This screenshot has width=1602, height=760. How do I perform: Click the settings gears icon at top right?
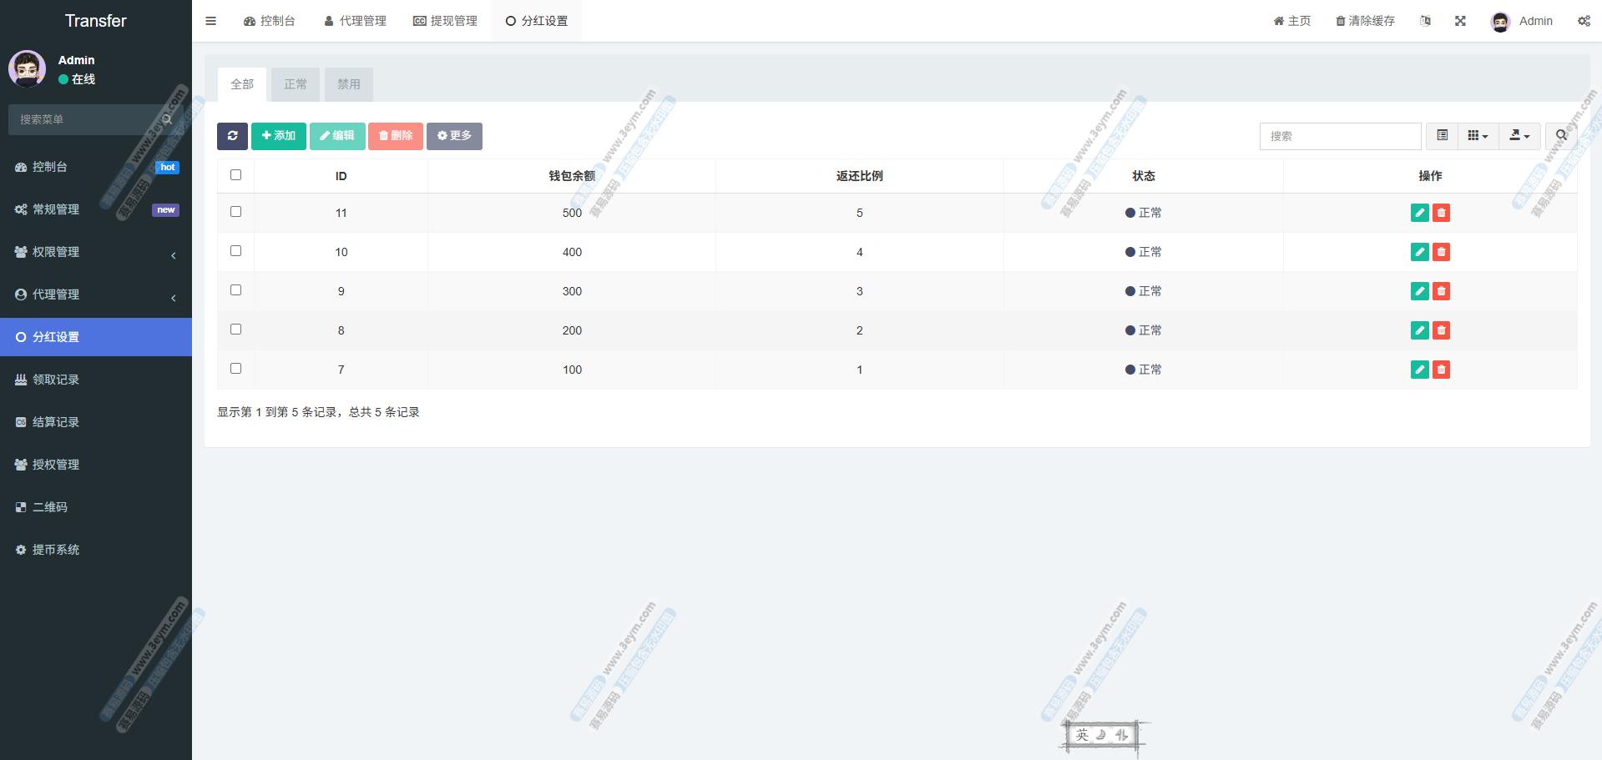coord(1583,21)
